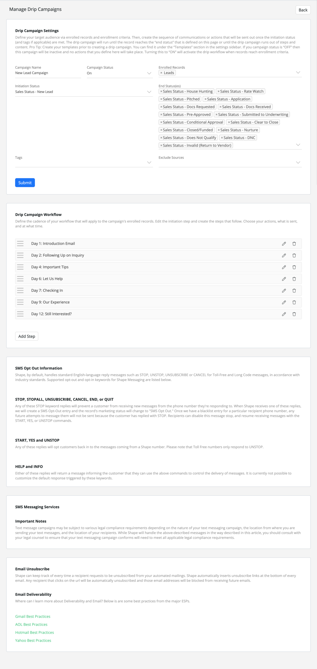Delete the Day 12: Still Interested? step
Screen dimensions: 317x669
click(x=294, y=314)
